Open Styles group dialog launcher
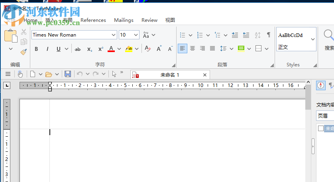 click(x=315, y=66)
